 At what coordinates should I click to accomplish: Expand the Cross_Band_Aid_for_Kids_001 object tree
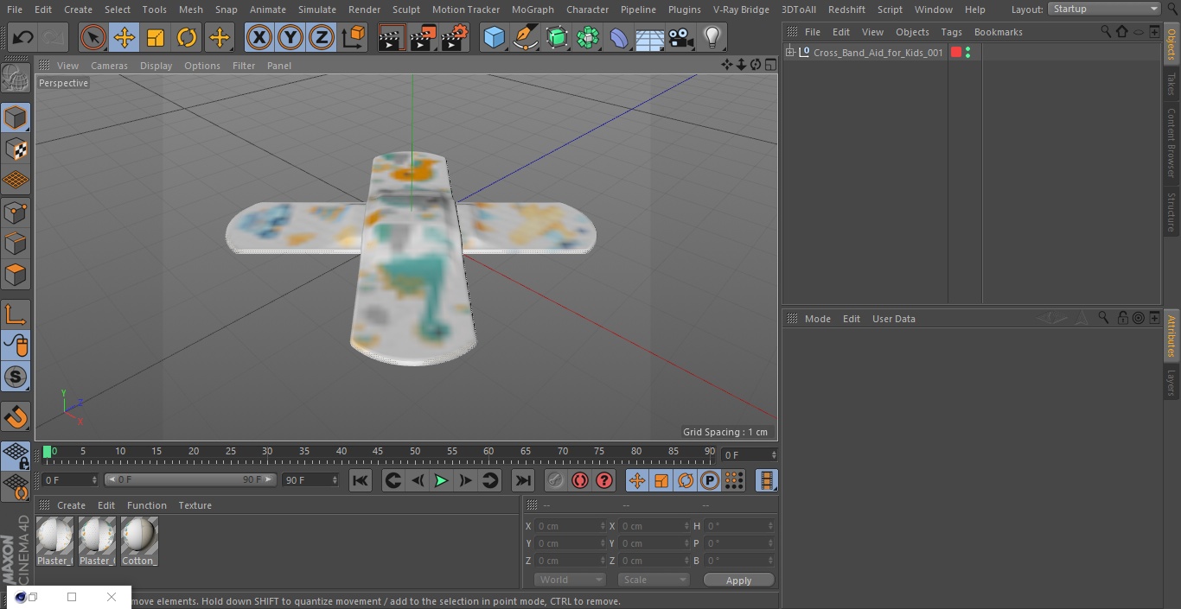point(789,53)
